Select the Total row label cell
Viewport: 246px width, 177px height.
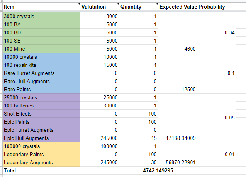click(x=41, y=170)
